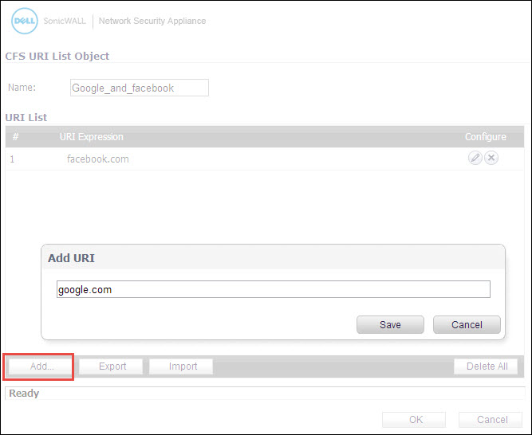Click the Add URI dialog title

coord(72,258)
